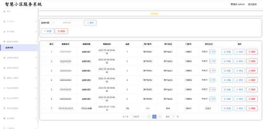This screenshot has width=263, height=129.
Task: Click 删除 in row 1111111111
Action: coord(252,52)
